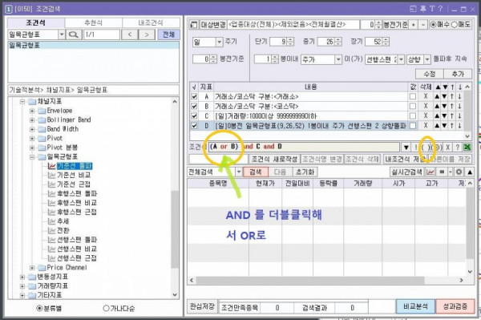Click the Excel export icon in condition bar
481x320 pixels.
[467, 147]
